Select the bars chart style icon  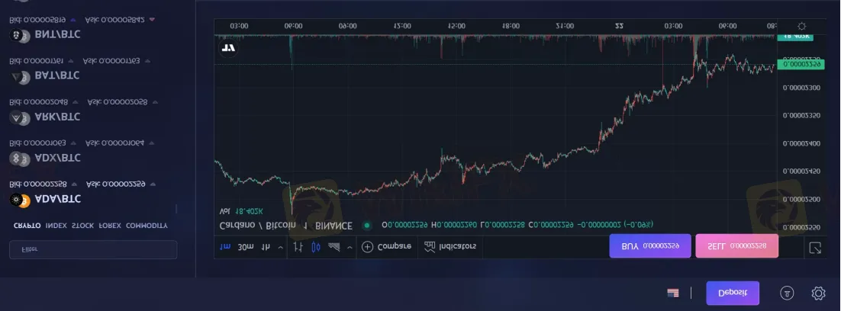(x=298, y=246)
